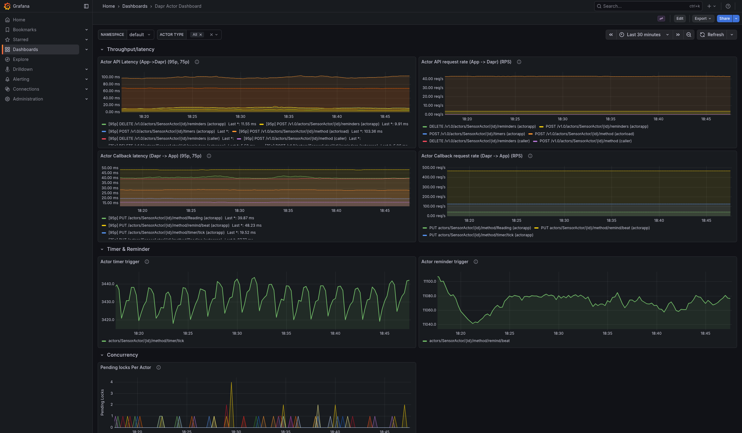Screen dimensions: 742x433
Task: Focus the Search input field
Action: click(648, 6)
